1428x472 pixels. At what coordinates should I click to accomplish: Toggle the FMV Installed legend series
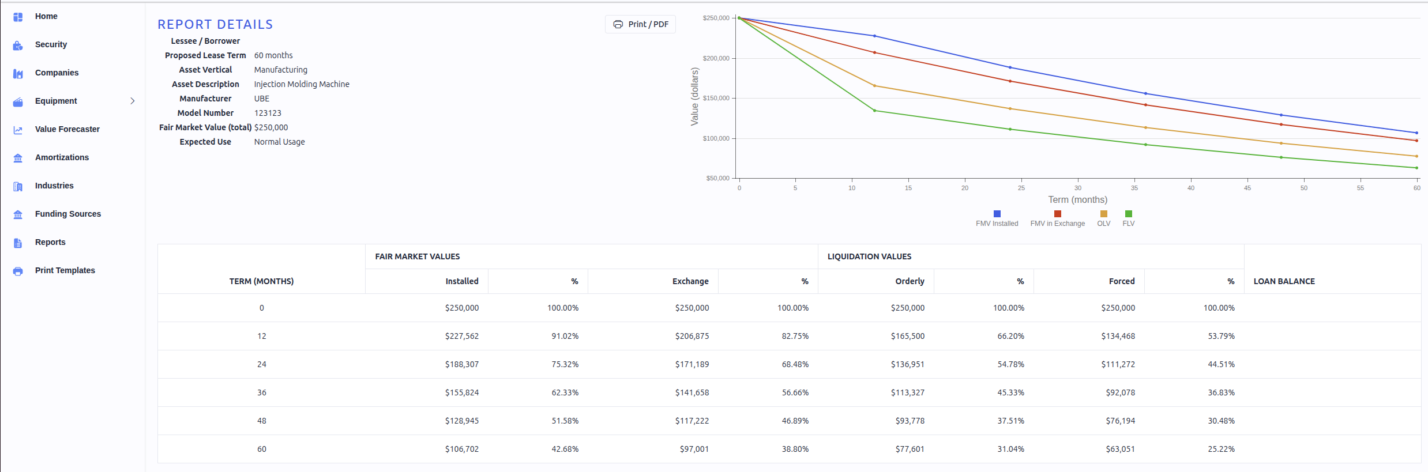pyautogui.click(x=997, y=218)
